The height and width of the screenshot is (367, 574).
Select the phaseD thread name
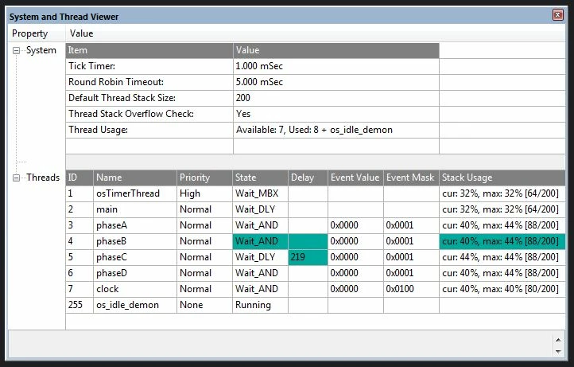coord(111,273)
